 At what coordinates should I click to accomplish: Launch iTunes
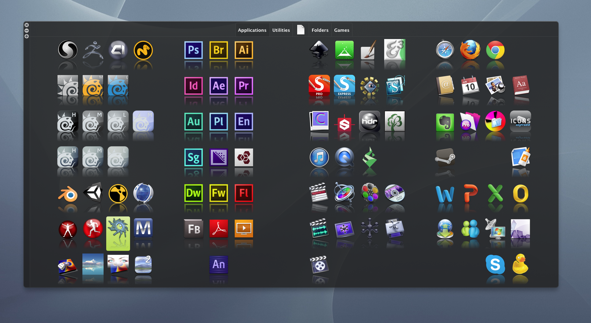click(319, 157)
